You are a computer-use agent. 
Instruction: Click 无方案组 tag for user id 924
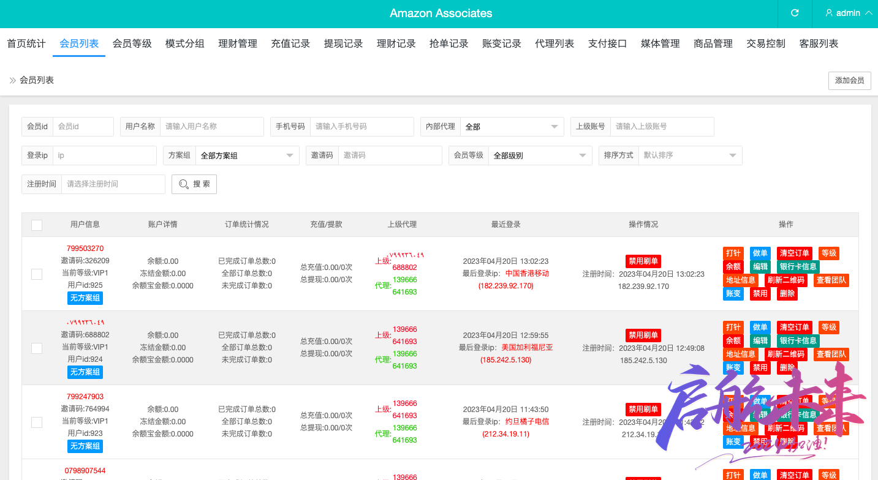point(85,372)
